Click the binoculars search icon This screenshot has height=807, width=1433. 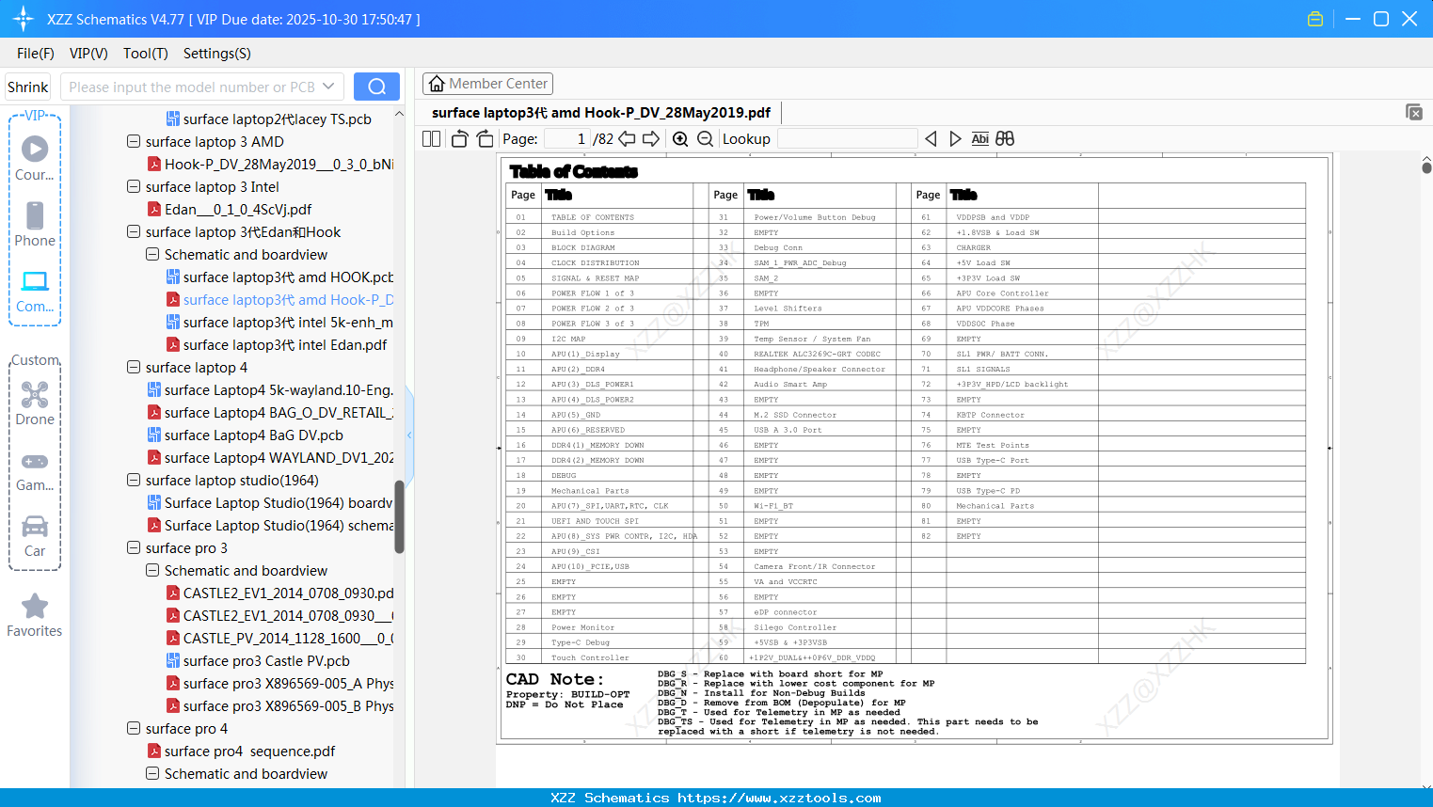click(1005, 138)
